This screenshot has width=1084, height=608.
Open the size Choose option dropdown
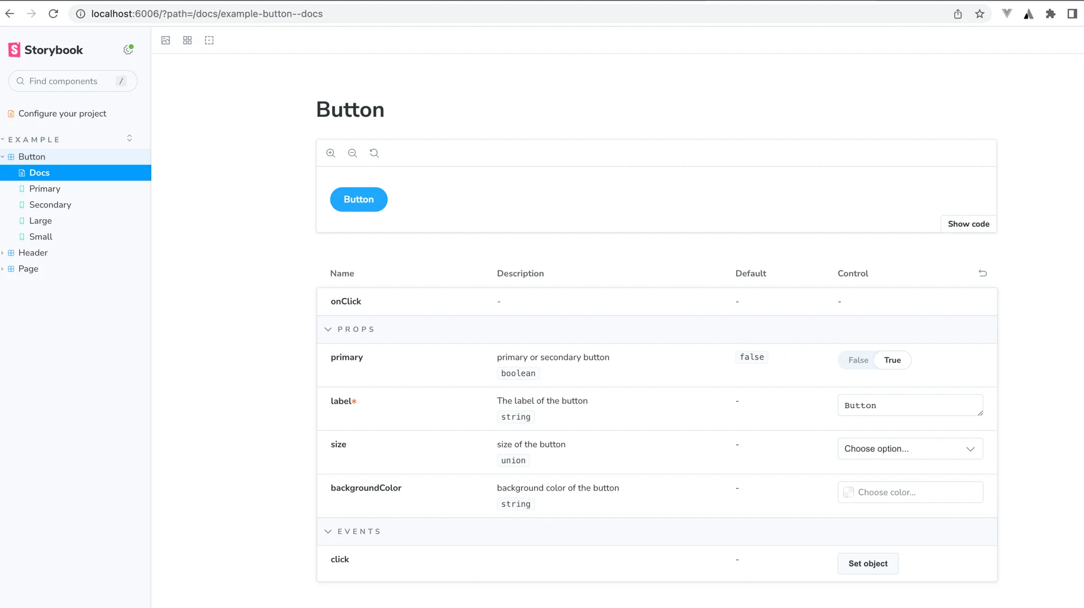910,448
